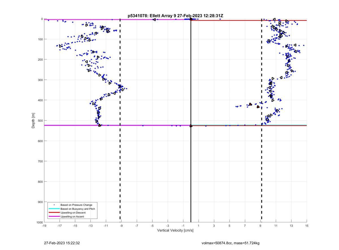This screenshot has width=339, height=250.
Task: Click the 'Depth [m]' axis label
Action: click(x=33, y=121)
